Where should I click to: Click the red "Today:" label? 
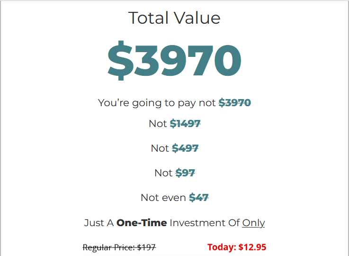point(222,247)
